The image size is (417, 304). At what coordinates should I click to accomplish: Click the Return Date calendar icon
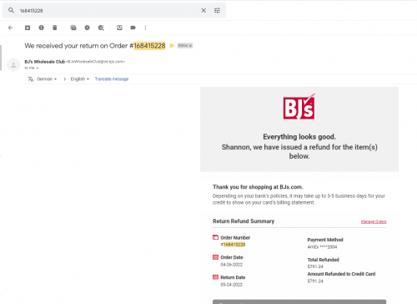point(215,277)
